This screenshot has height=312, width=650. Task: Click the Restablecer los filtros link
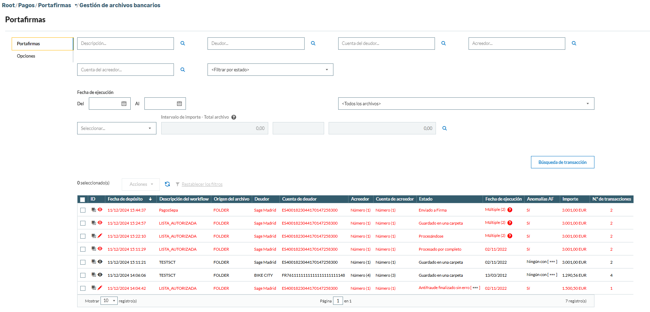coord(202,184)
